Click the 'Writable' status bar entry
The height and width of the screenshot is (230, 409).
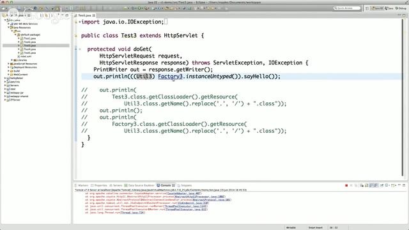pyautogui.click(x=291, y=227)
